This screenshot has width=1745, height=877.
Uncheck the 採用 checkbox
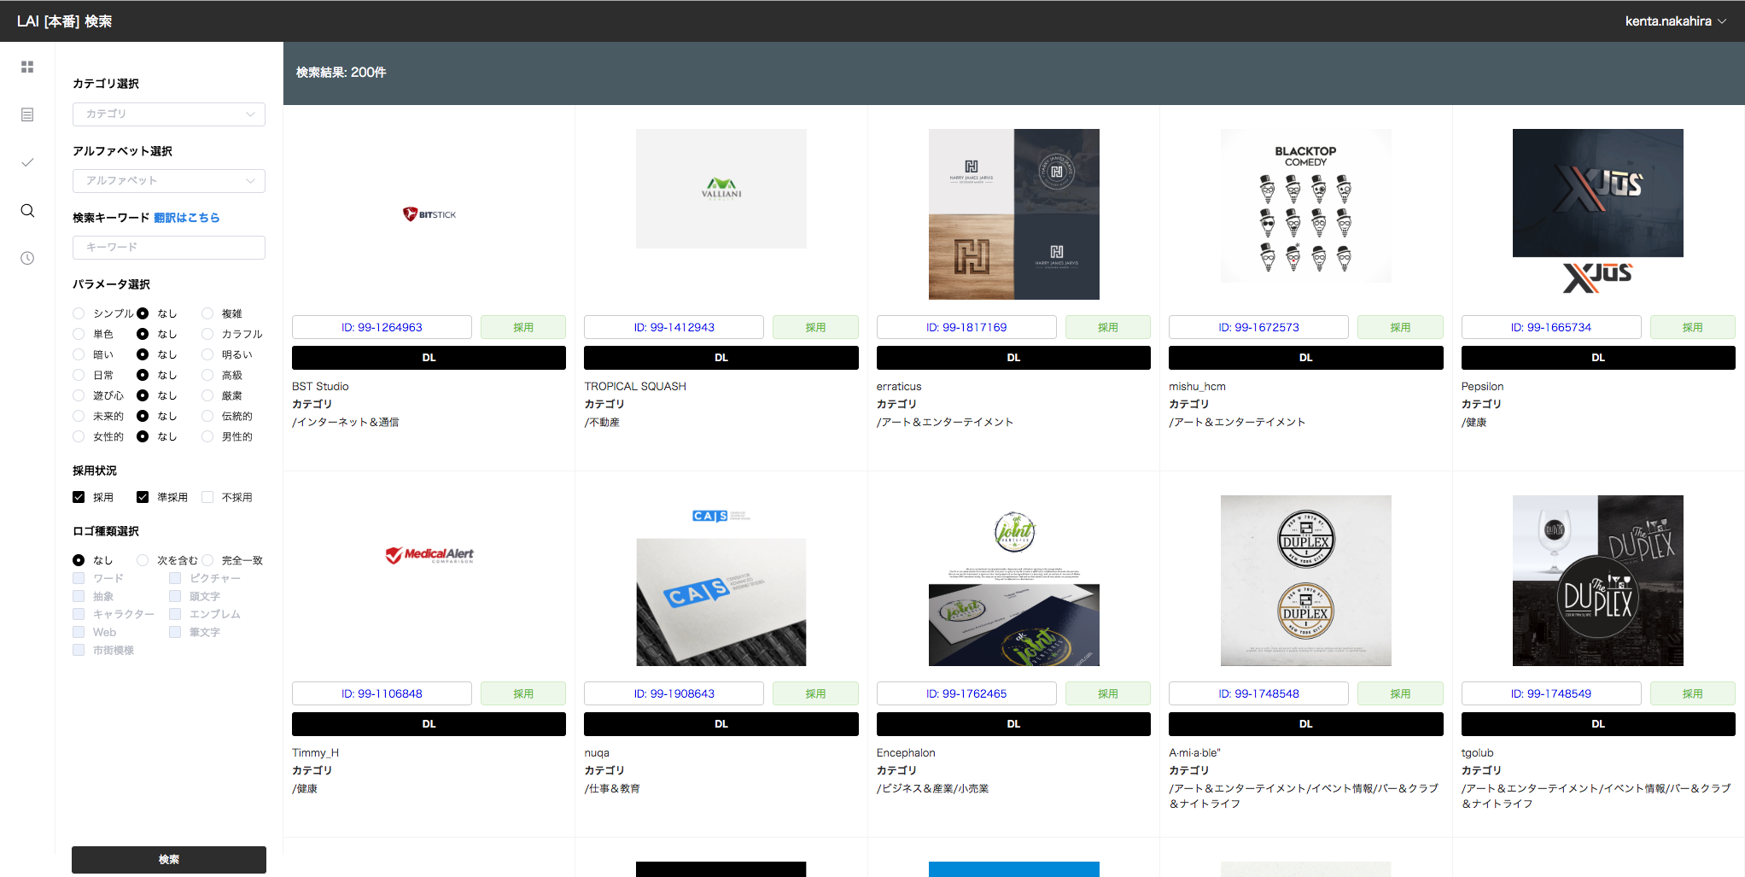(x=79, y=497)
